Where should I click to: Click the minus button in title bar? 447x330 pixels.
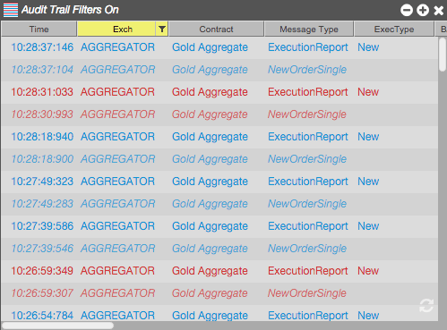click(407, 10)
